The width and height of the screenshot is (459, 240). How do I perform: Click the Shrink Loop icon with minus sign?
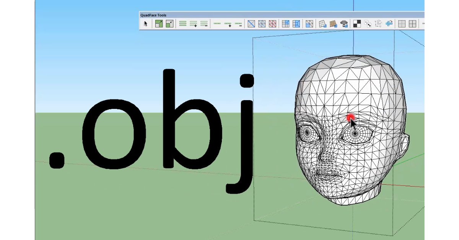click(204, 24)
